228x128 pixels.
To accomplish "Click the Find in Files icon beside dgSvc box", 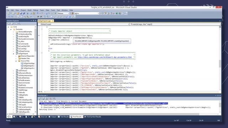I will [x=72, y=14].
